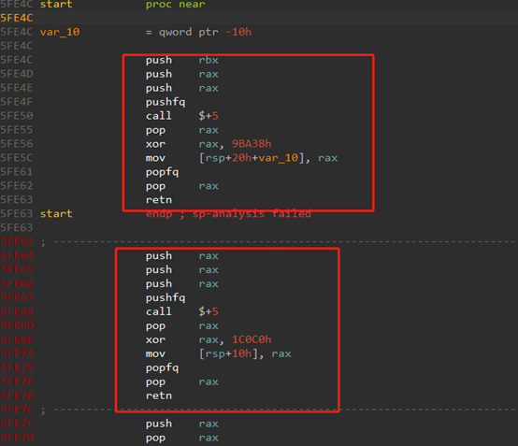This screenshot has height=446, width=518.
Task: Click the 'start' label on the endp line
Action: click(56, 214)
